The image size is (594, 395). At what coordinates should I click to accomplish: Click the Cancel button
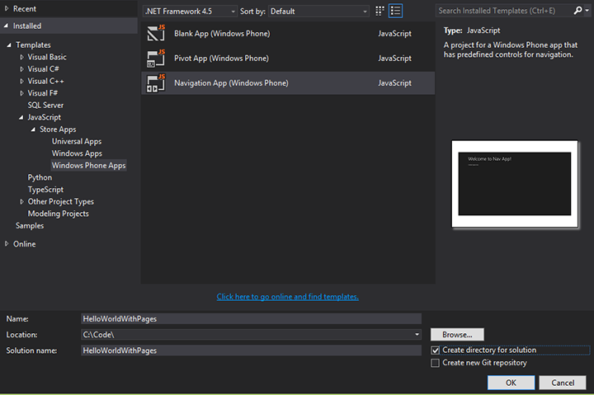pyautogui.click(x=563, y=383)
